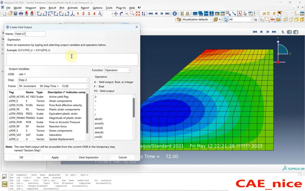
Task: Close the Create Field Output dialog
Action: (x=137, y=27)
